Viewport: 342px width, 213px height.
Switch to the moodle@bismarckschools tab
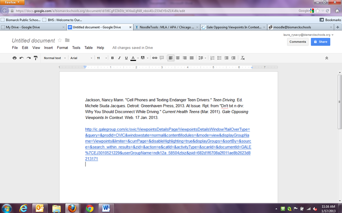pos(300,27)
